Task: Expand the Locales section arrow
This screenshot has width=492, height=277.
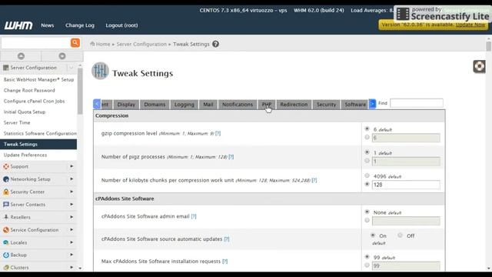Action: 71,242
